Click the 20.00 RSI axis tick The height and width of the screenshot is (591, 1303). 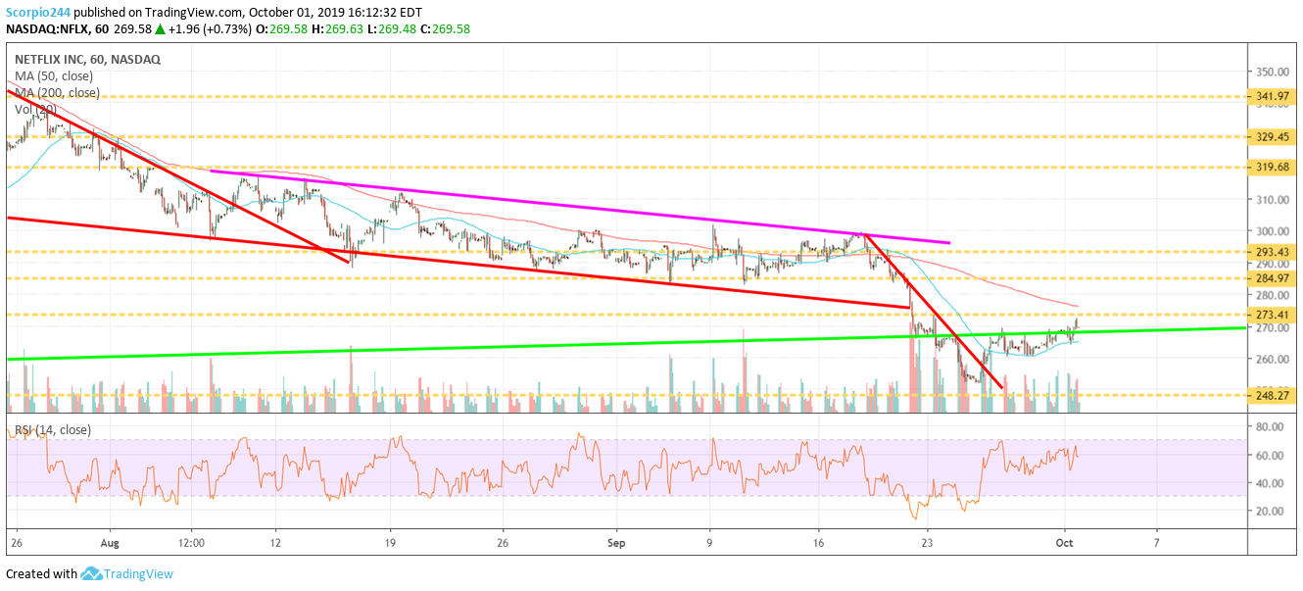pos(1270,512)
